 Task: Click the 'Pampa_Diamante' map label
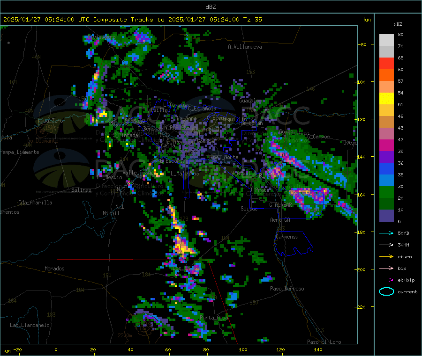pyautogui.click(x=19, y=152)
